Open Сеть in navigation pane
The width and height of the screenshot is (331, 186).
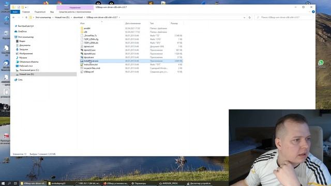coord(20,80)
